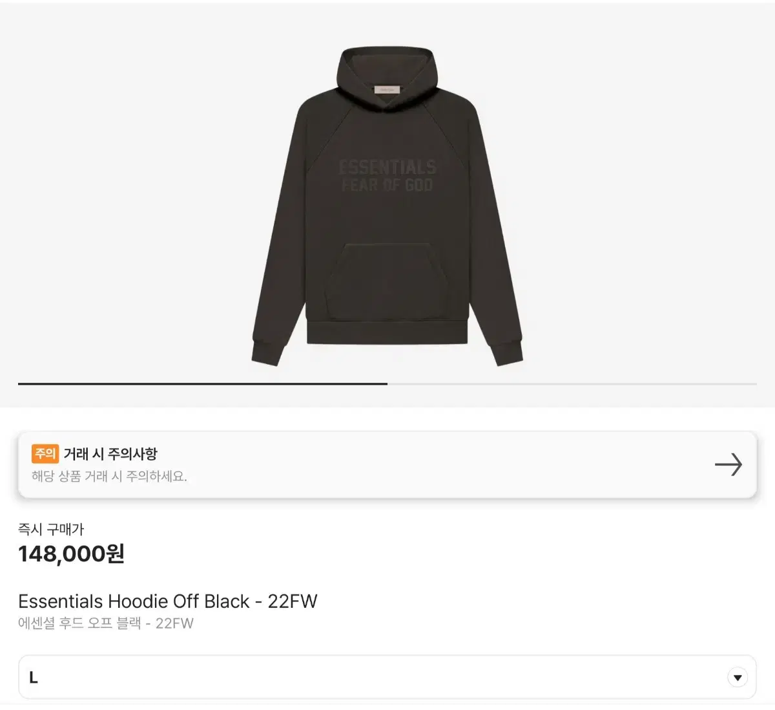Open Essentials Hoodie Off Black - 22FW title
Screen dimensions: 775x710
168,601
